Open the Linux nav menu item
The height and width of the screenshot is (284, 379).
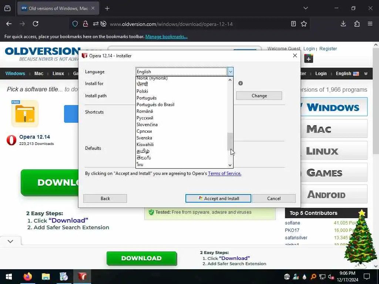[x=58, y=74]
